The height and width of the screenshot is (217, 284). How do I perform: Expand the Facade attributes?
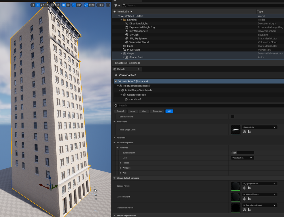[x=121, y=163]
